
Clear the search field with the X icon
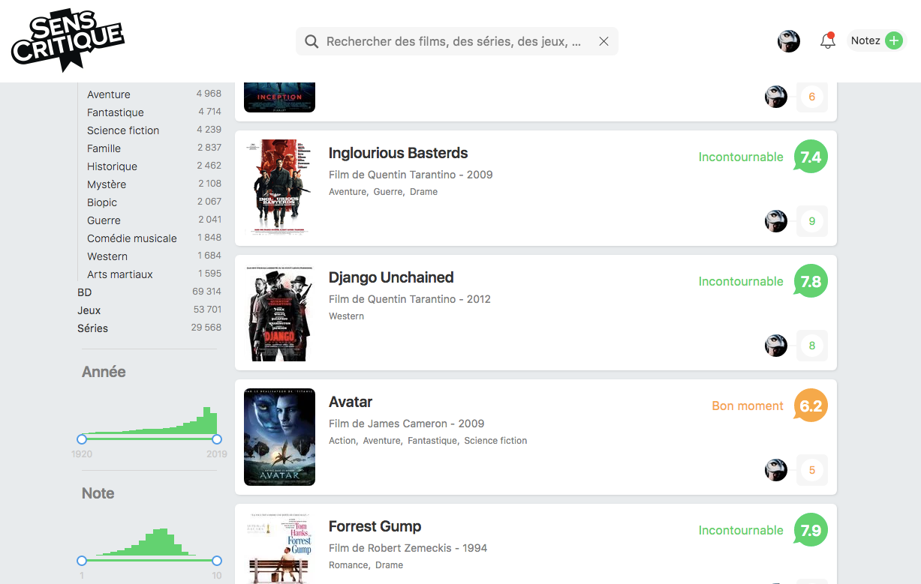[603, 41]
